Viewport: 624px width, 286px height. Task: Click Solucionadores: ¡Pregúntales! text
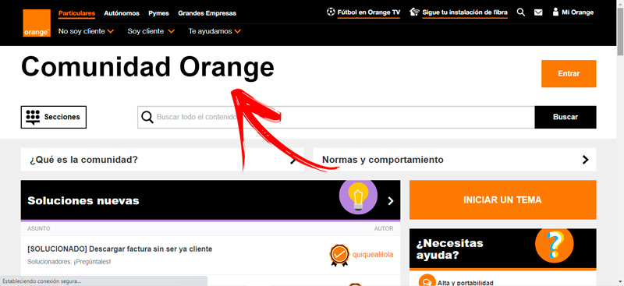pos(69,262)
